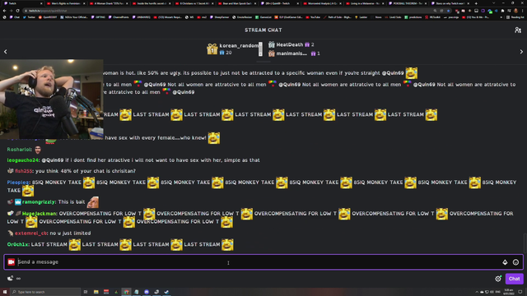Click the channel points balance icon
This screenshot has width=527, height=296.
pyautogui.click(x=10, y=278)
